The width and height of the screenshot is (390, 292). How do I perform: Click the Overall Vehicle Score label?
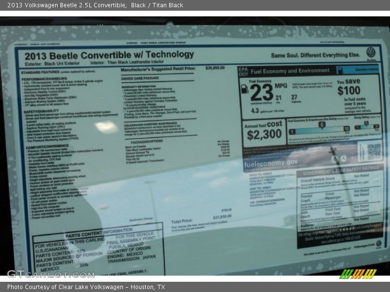(x=318, y=180)
